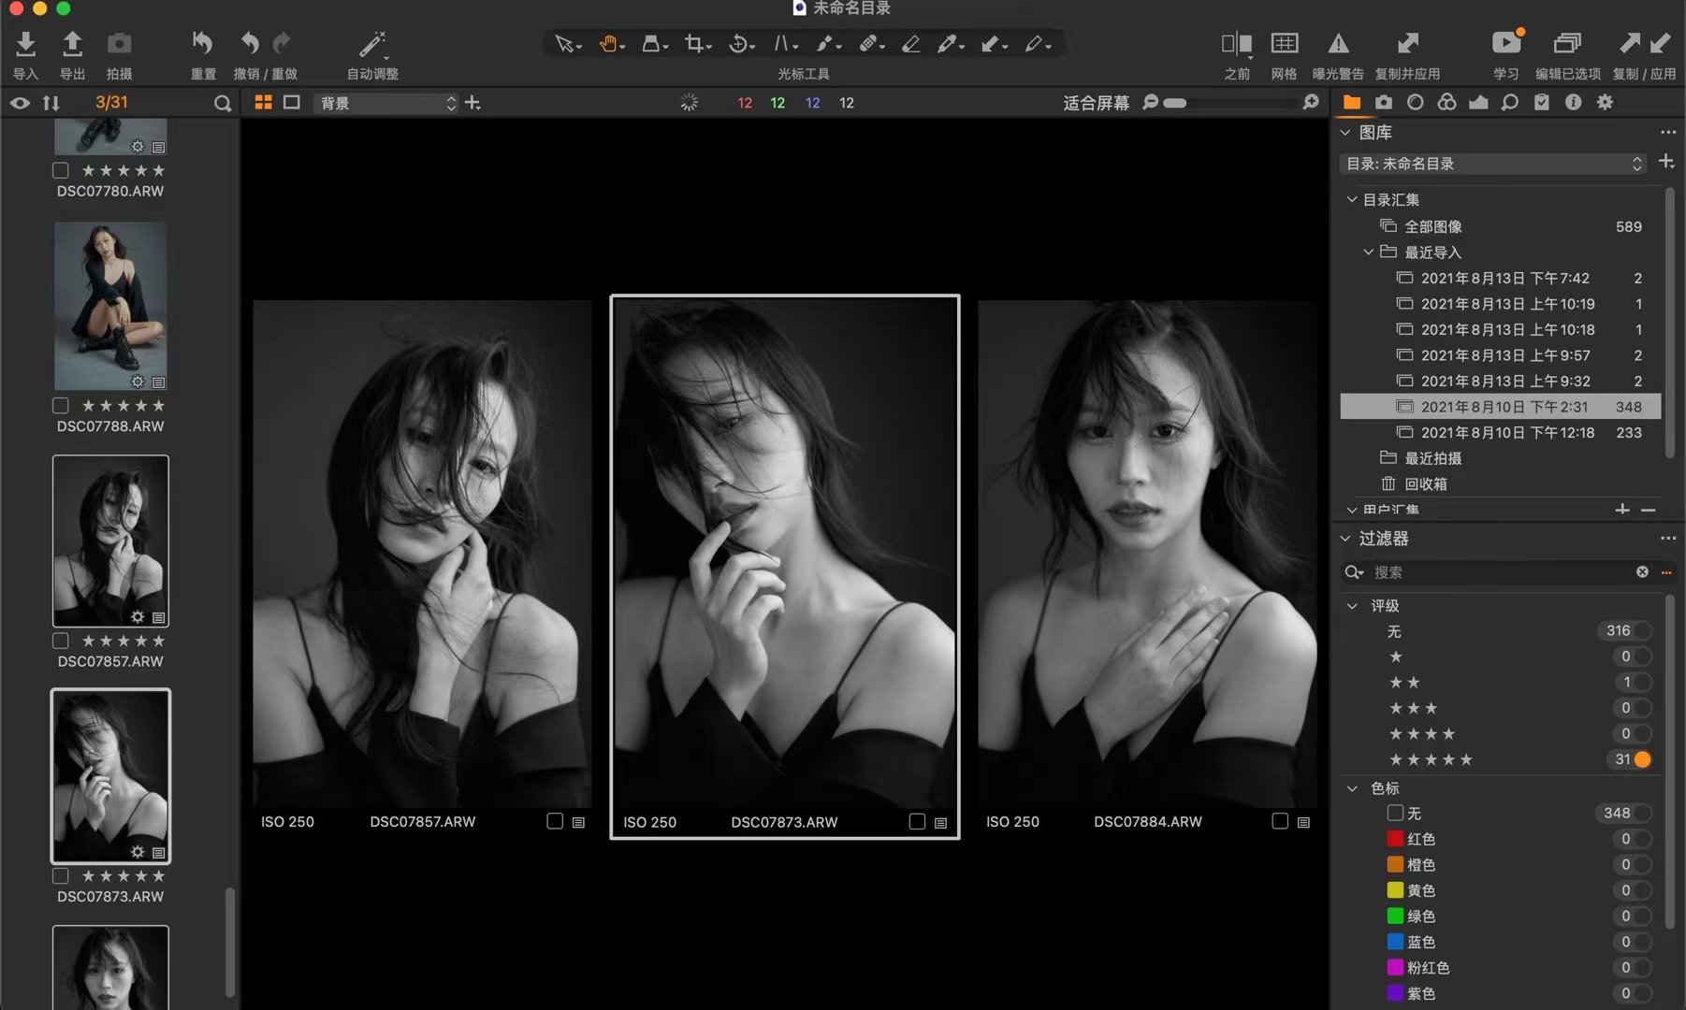The height and width of the screenshot is (1010, 1686).
Task: Switch to the Details magnifier tool tab
Action: click(1509, 103)
